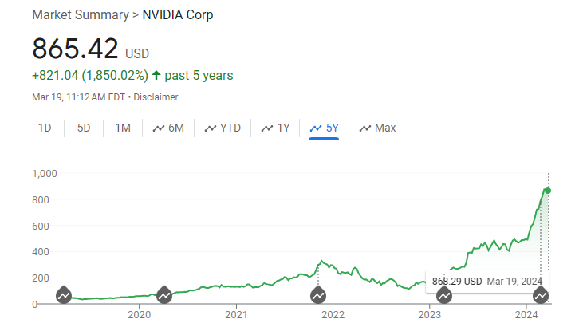The width and height of the screenshot is (579, 331).
Task: Switch to the 1D time range
Action: 45,128
